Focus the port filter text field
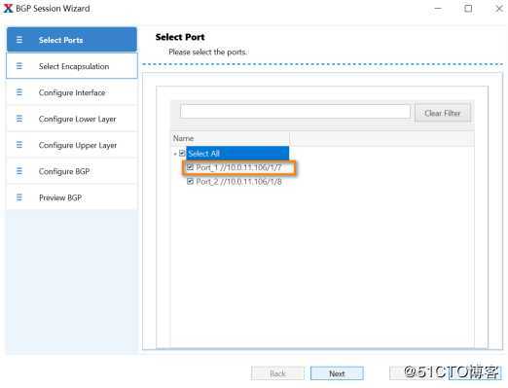508x388 pixels. tap(295, 112)
